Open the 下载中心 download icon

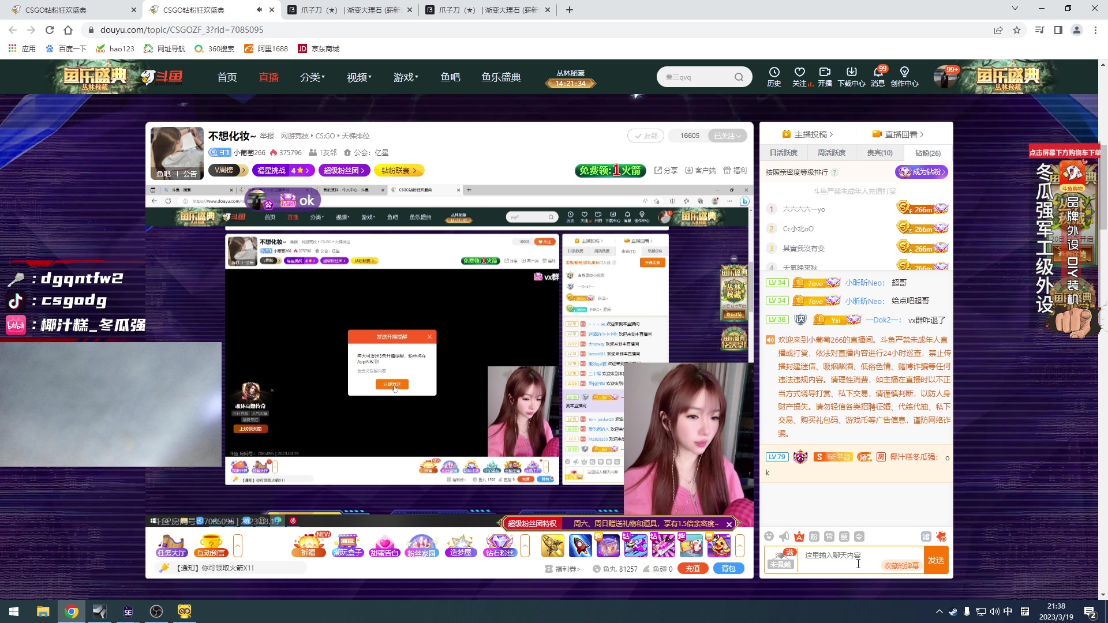point(851,77)
